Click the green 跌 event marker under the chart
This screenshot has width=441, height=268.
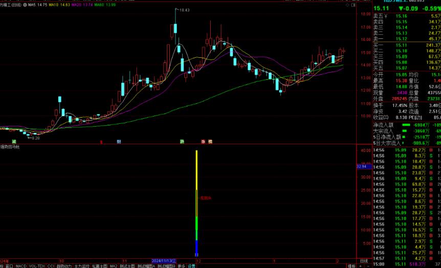coord(182,142)
